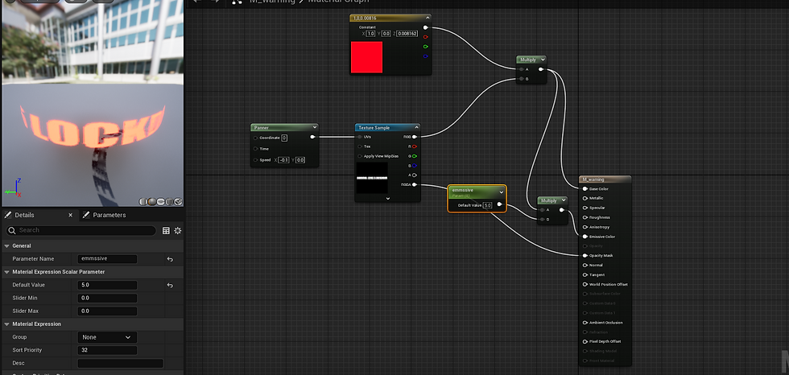This screenshot has width=789, height=375.
Task: Set preview mesh to plane shape
Action: point(160,201)
